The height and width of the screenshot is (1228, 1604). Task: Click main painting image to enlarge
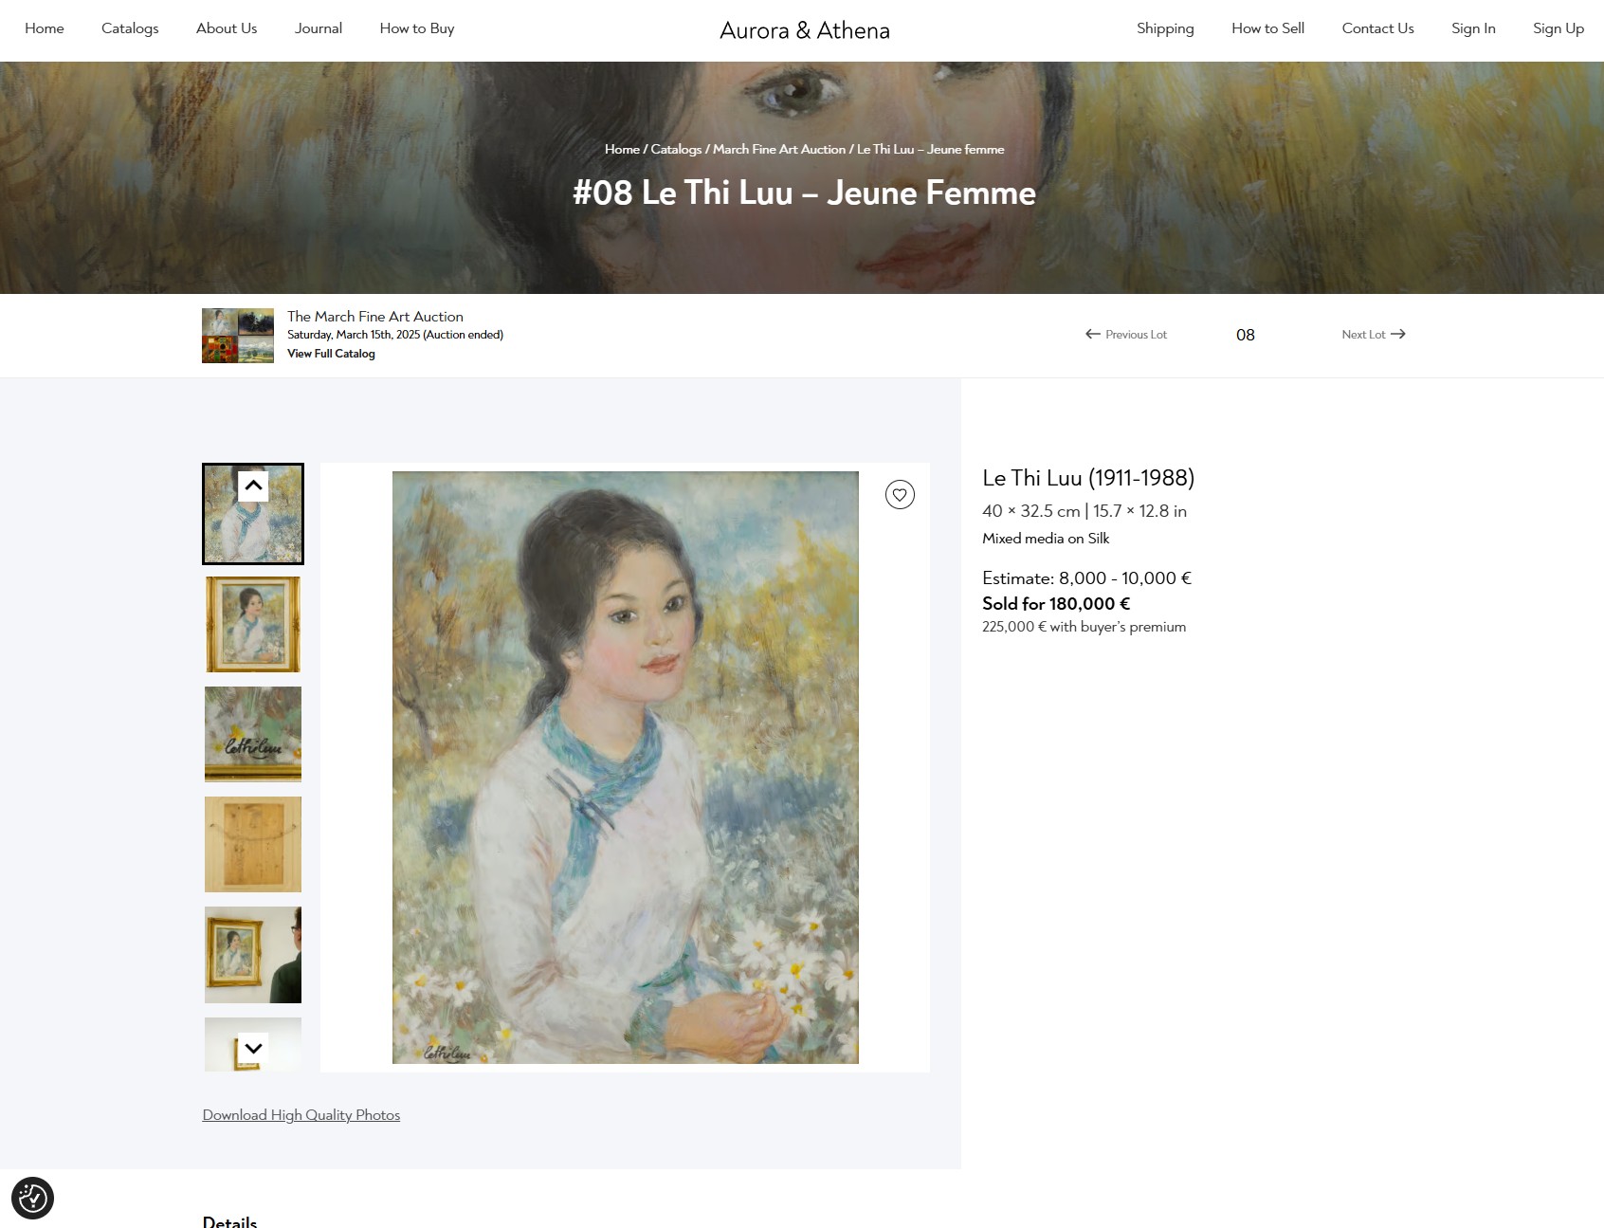(x=626, y=767)
